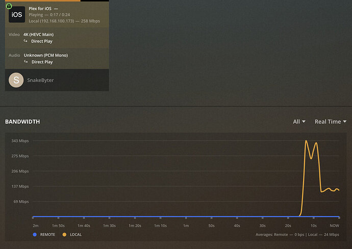Click the 343 Mbps axis label
352x249 pixels.
pyautogui.click(x=20, y=141)
